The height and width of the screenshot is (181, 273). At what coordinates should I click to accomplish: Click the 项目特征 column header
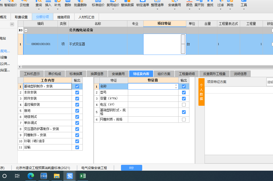(164, 24)
